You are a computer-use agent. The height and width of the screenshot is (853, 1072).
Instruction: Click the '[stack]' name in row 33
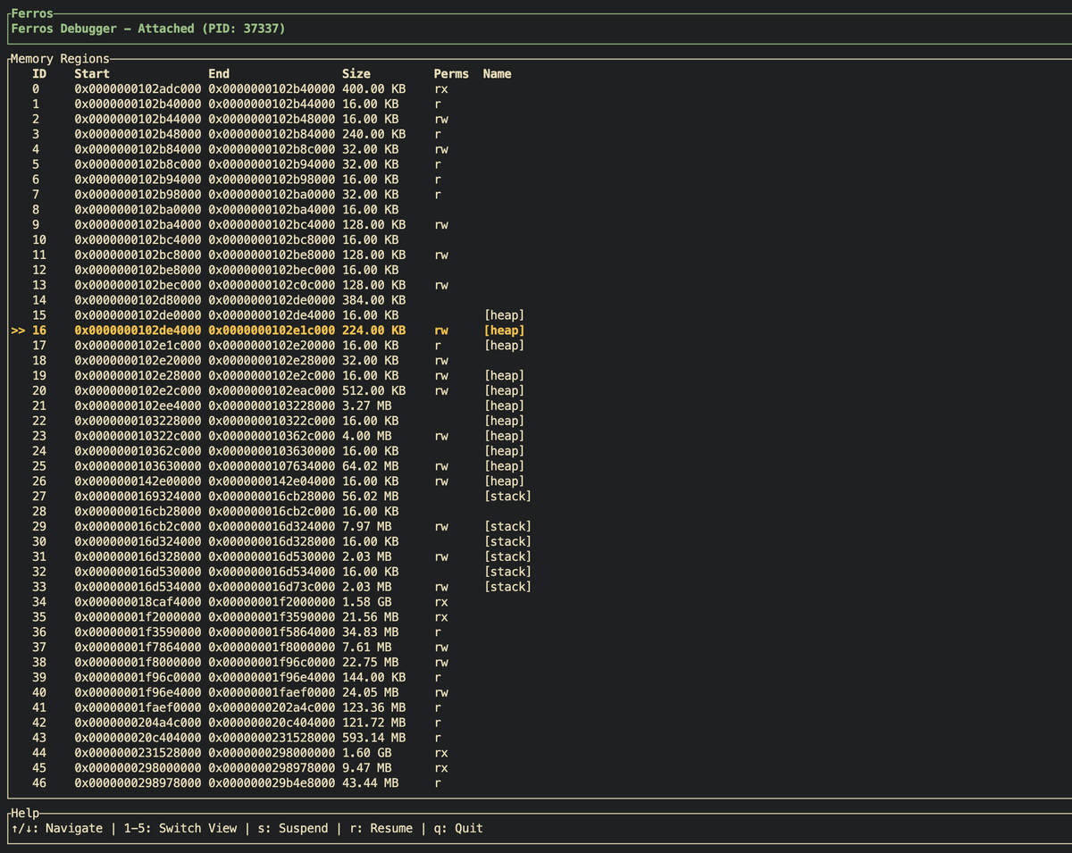pos(507,587)
